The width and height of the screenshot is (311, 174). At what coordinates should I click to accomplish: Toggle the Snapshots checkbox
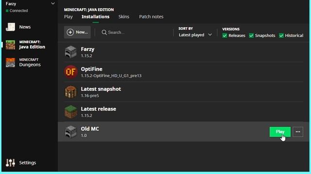tap(251, 35)
